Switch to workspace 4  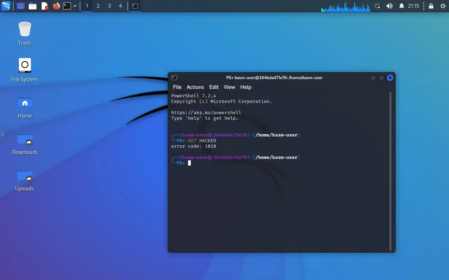tap(121, 6)
